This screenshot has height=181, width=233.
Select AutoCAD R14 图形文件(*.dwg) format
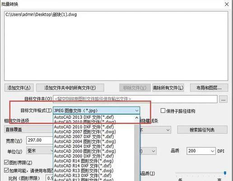coord(84,161)
